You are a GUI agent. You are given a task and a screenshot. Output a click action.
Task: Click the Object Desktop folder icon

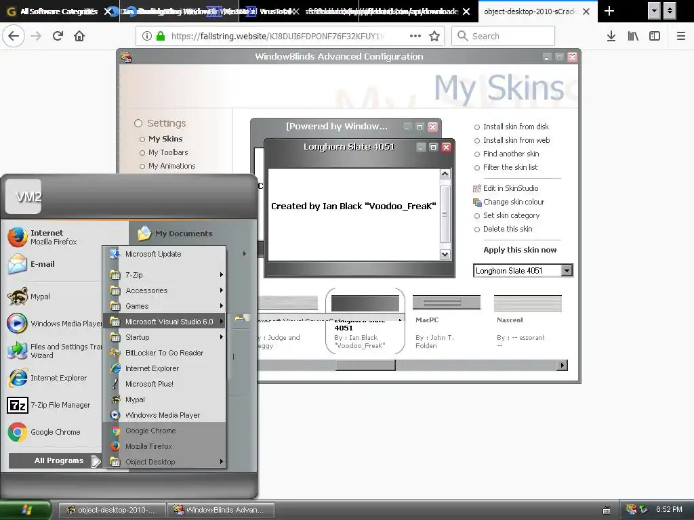[115, 462]
